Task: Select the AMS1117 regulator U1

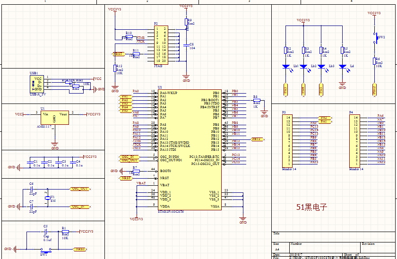Action: [55, 118]
